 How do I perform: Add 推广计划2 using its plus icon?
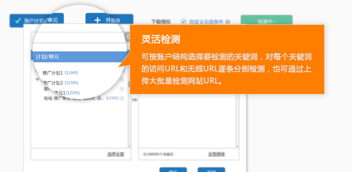(122, 79)
